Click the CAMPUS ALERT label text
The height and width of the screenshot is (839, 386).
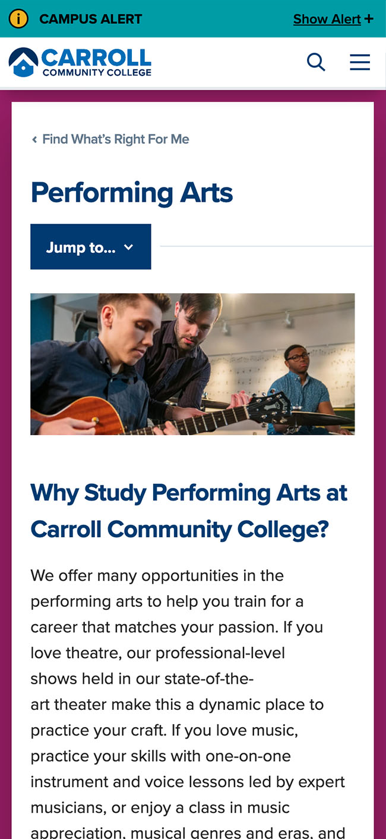point(90,19)
